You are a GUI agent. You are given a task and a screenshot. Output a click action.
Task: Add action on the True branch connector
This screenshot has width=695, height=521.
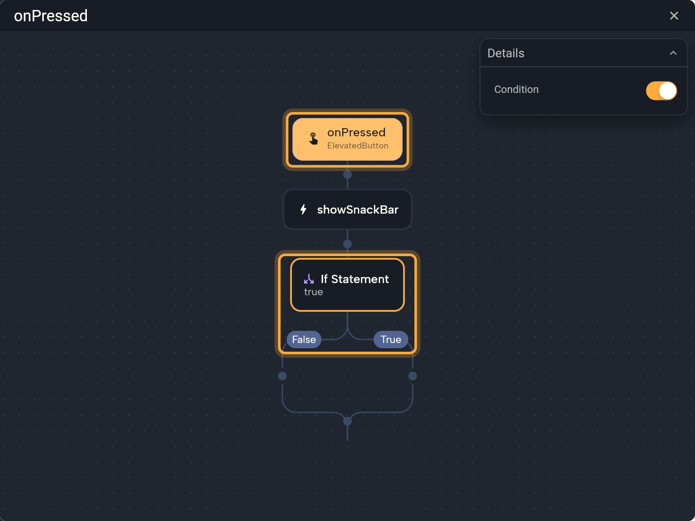[413, 376]
